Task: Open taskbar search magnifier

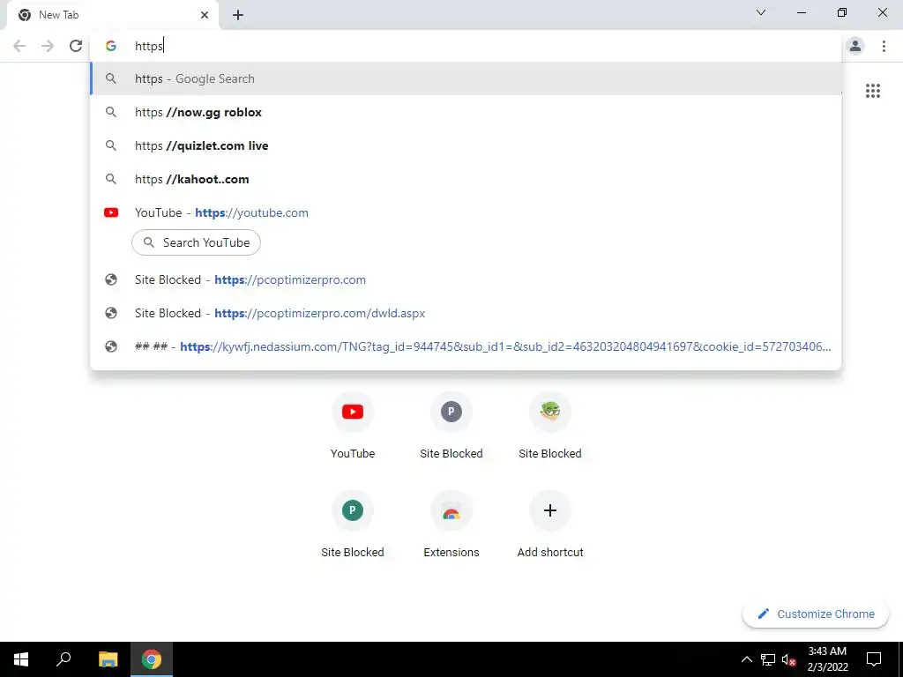Action: click(x=63, y=659)
